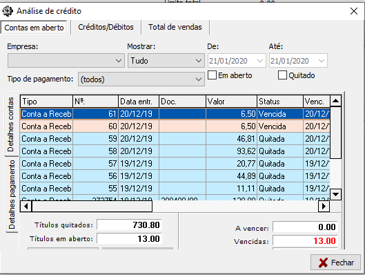Select row number 57
365x275 pixels.
click(175, 163)
